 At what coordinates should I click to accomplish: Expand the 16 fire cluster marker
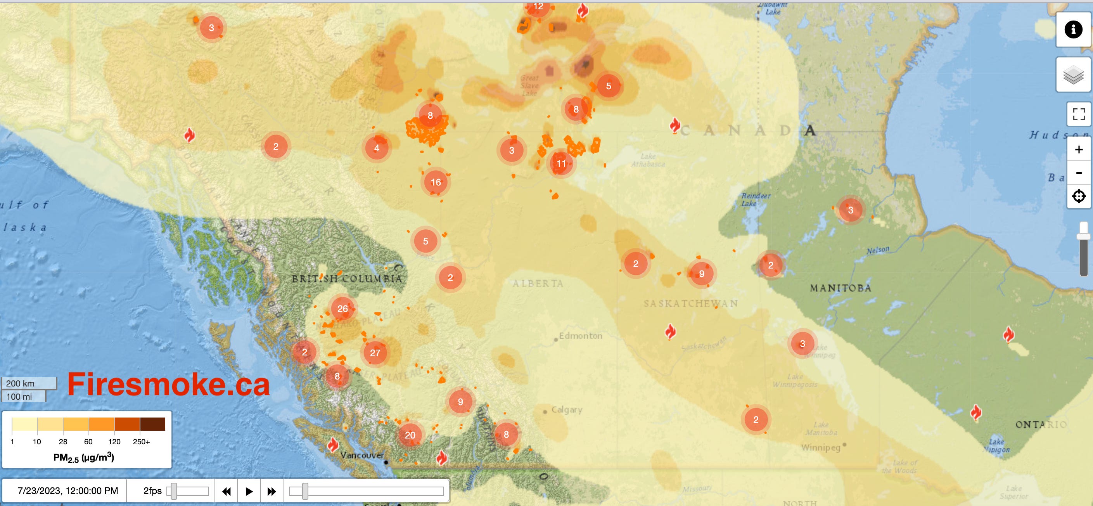(436, 182)
